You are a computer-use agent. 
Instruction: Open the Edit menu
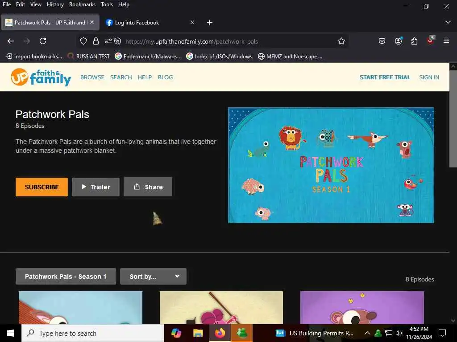[x=20, y=4]
